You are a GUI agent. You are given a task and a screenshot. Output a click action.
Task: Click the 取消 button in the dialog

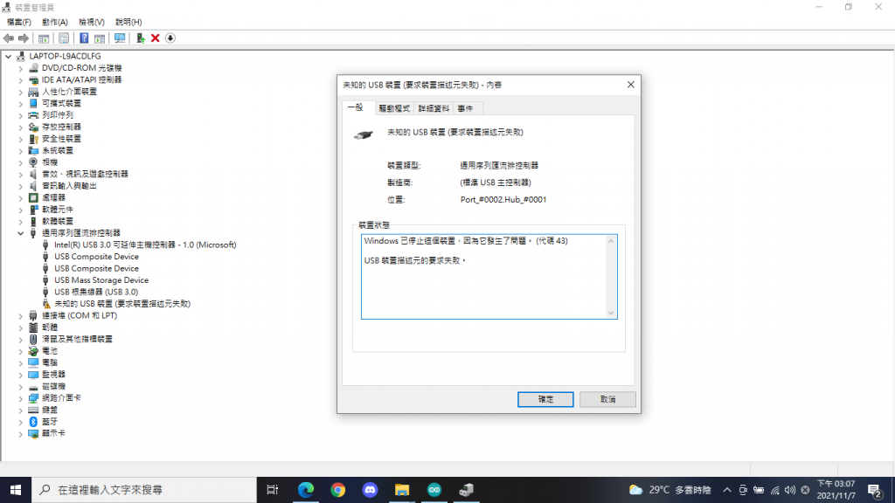point(608,399)
